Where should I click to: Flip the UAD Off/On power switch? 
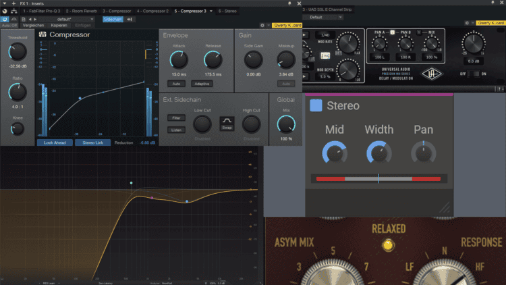[474, 74]
